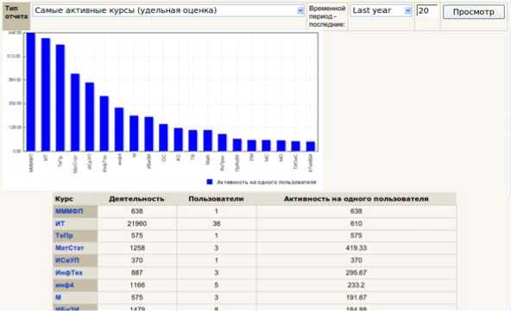Click the Деятельность column header
Screen dimensions: 511x311
coord(136,199)
